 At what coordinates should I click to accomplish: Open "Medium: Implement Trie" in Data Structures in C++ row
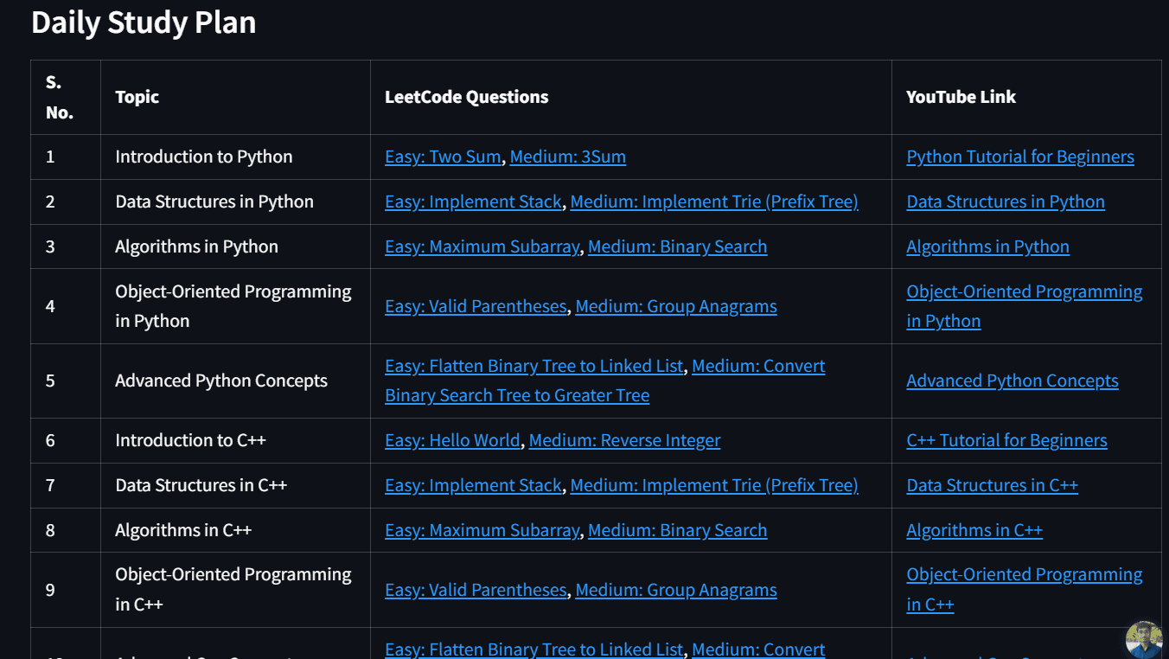pos(714,485)
